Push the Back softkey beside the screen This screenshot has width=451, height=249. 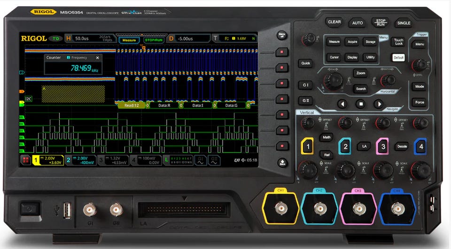282,163
